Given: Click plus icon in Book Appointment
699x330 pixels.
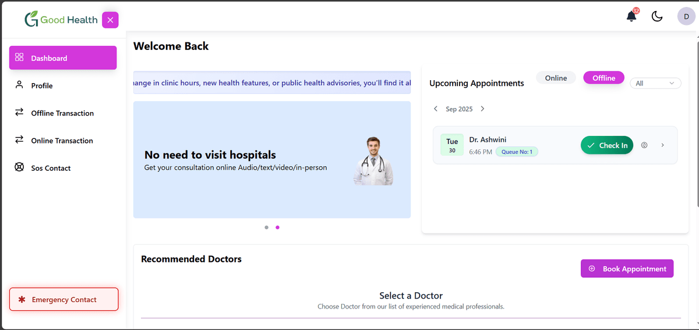Looking at the screenshot, I should pos(592,268).
